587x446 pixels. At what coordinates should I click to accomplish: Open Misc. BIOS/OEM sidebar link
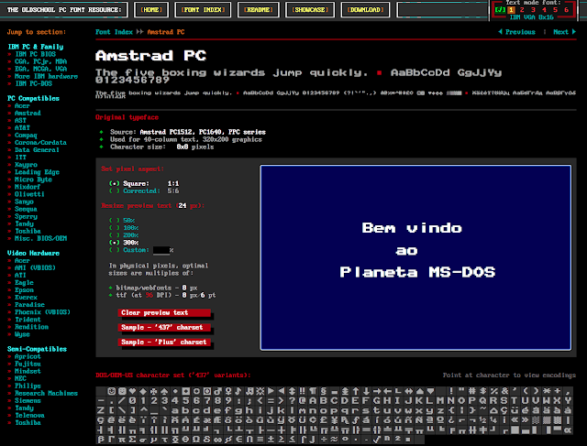click(40, 238)
